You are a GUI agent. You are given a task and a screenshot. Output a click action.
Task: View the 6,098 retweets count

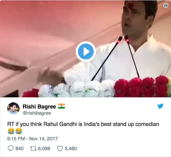tap(44, 149)
